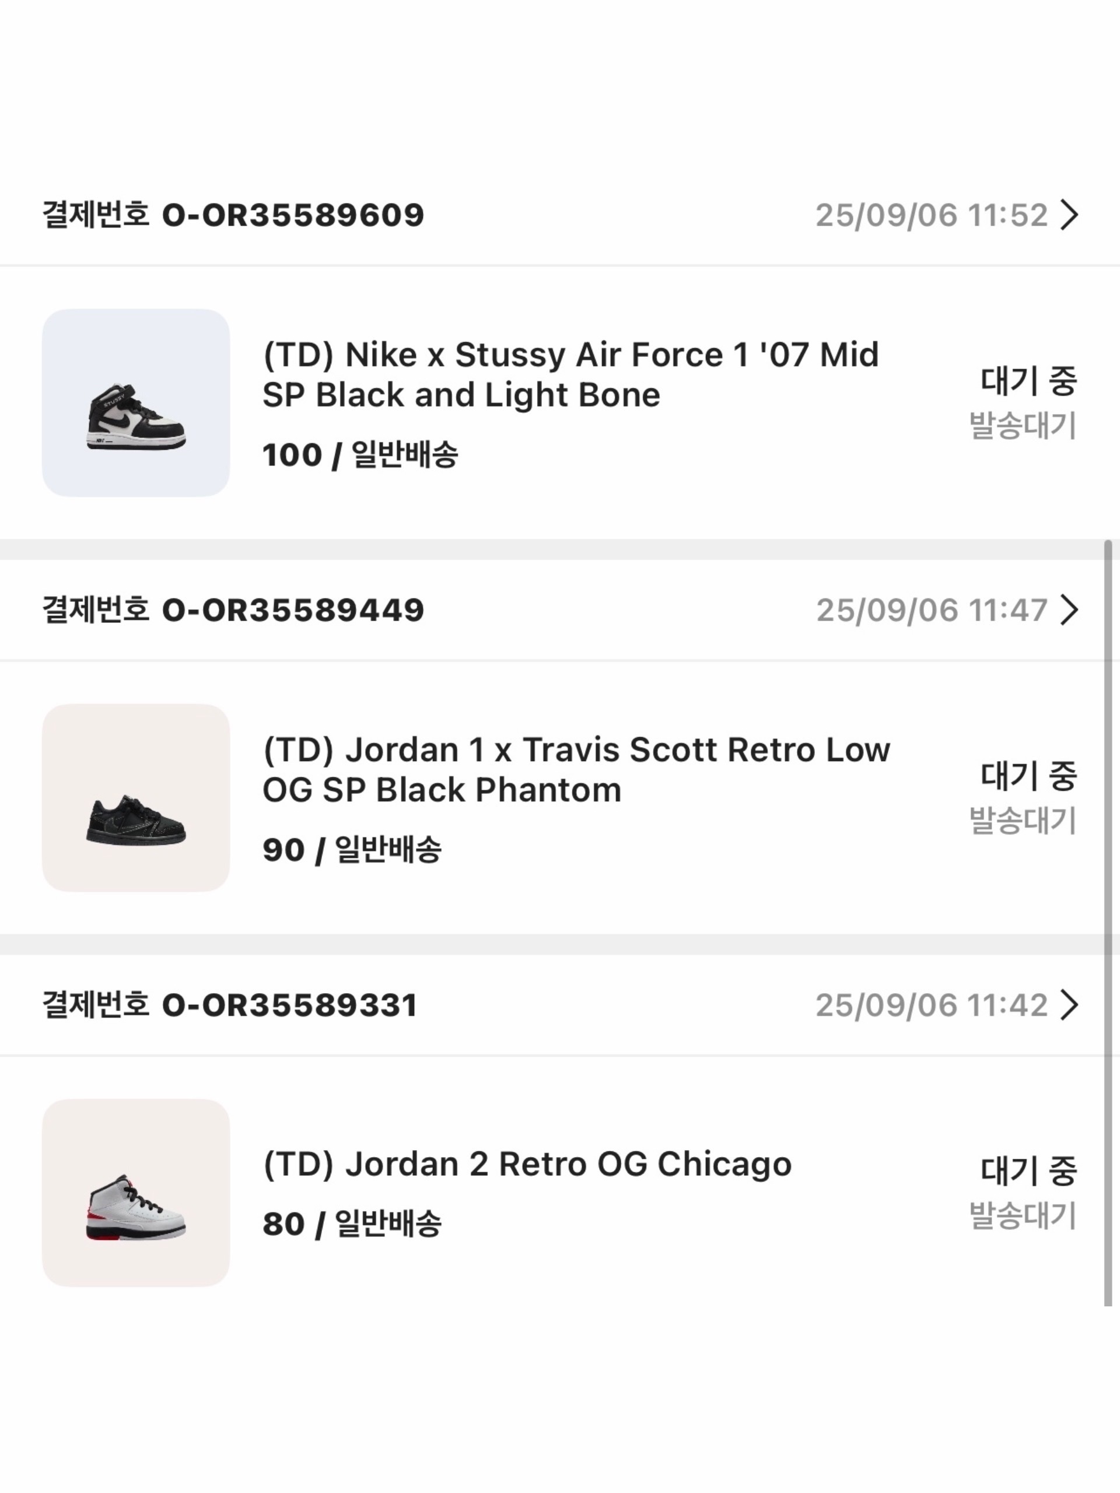Open the Nike x Stussy Air Force 1 thumbnail

tap(136, 403)
